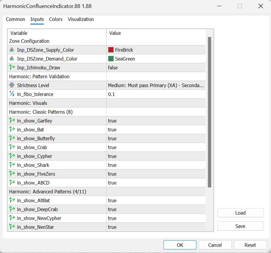Screen dimensions: 271x253
Task: Click the arrow icon beside in_show_Bat
Action: coord(12,130)
